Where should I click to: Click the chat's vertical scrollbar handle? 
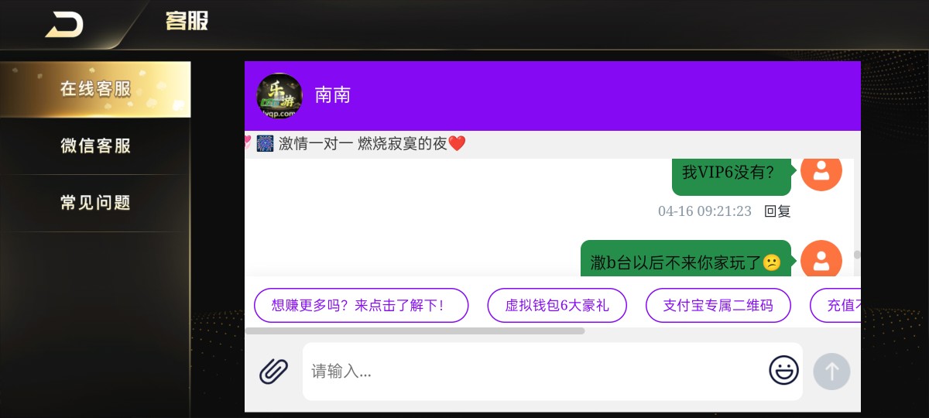[857, 254]
